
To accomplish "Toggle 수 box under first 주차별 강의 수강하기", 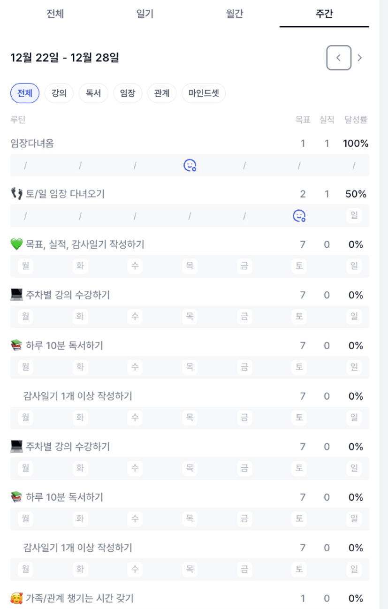I will [x=135, y=317].
